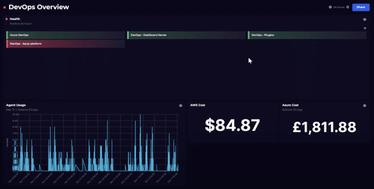This screenshot has width=374, height=189.
Task: Click the Azure Cost tile clock icon
Action: tap(365, 105)
